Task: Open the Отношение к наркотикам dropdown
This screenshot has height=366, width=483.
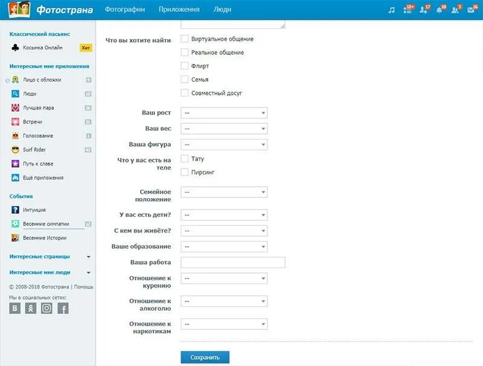Action: [224, 324]
